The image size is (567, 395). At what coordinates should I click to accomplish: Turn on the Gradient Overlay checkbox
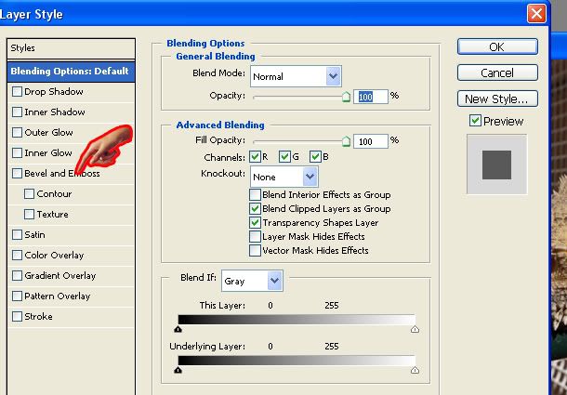pyautogui.click(x=17, y=275)
